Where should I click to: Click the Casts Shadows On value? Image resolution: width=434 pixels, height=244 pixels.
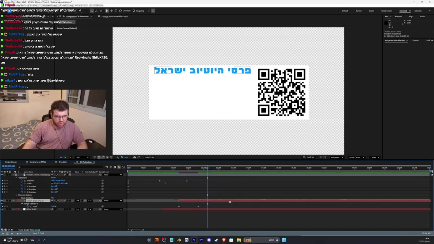pyautogui.click(x=52, y=198)
